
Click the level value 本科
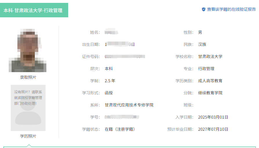(109, 69)
